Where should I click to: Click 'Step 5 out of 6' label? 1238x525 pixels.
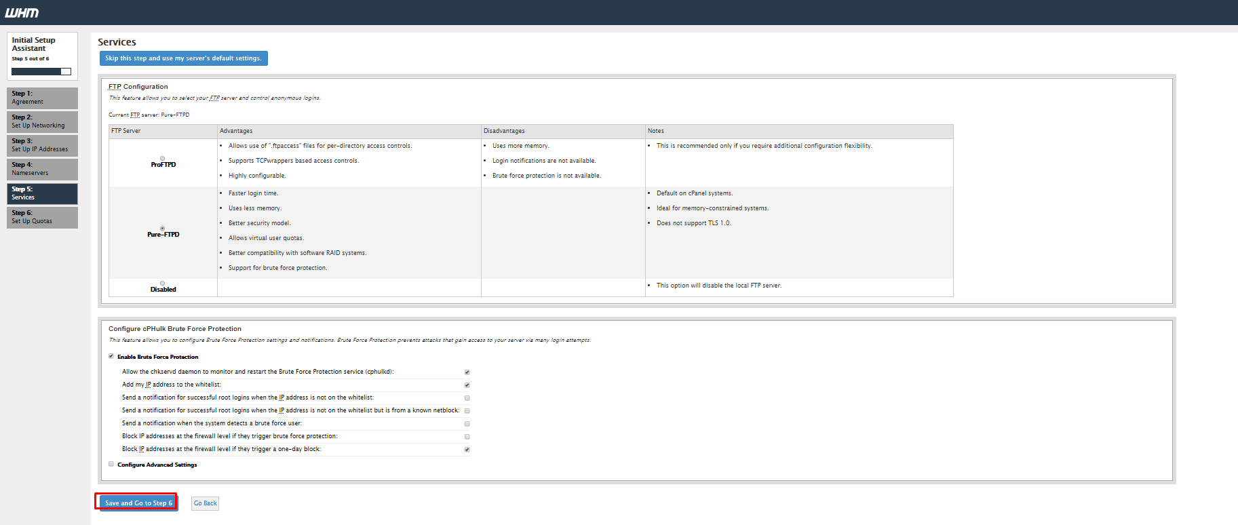click(31, 59)
